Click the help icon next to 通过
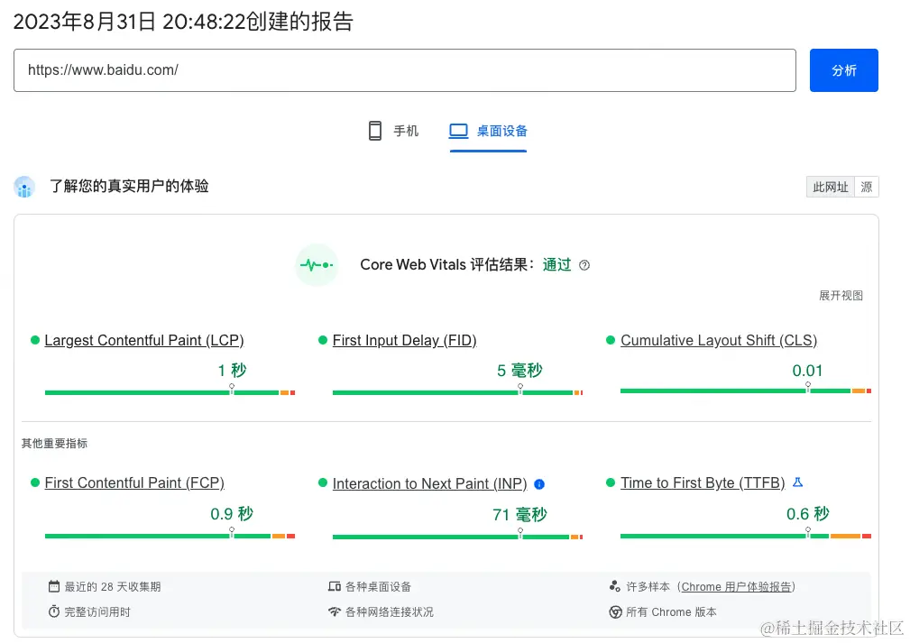 click(584, 265)
